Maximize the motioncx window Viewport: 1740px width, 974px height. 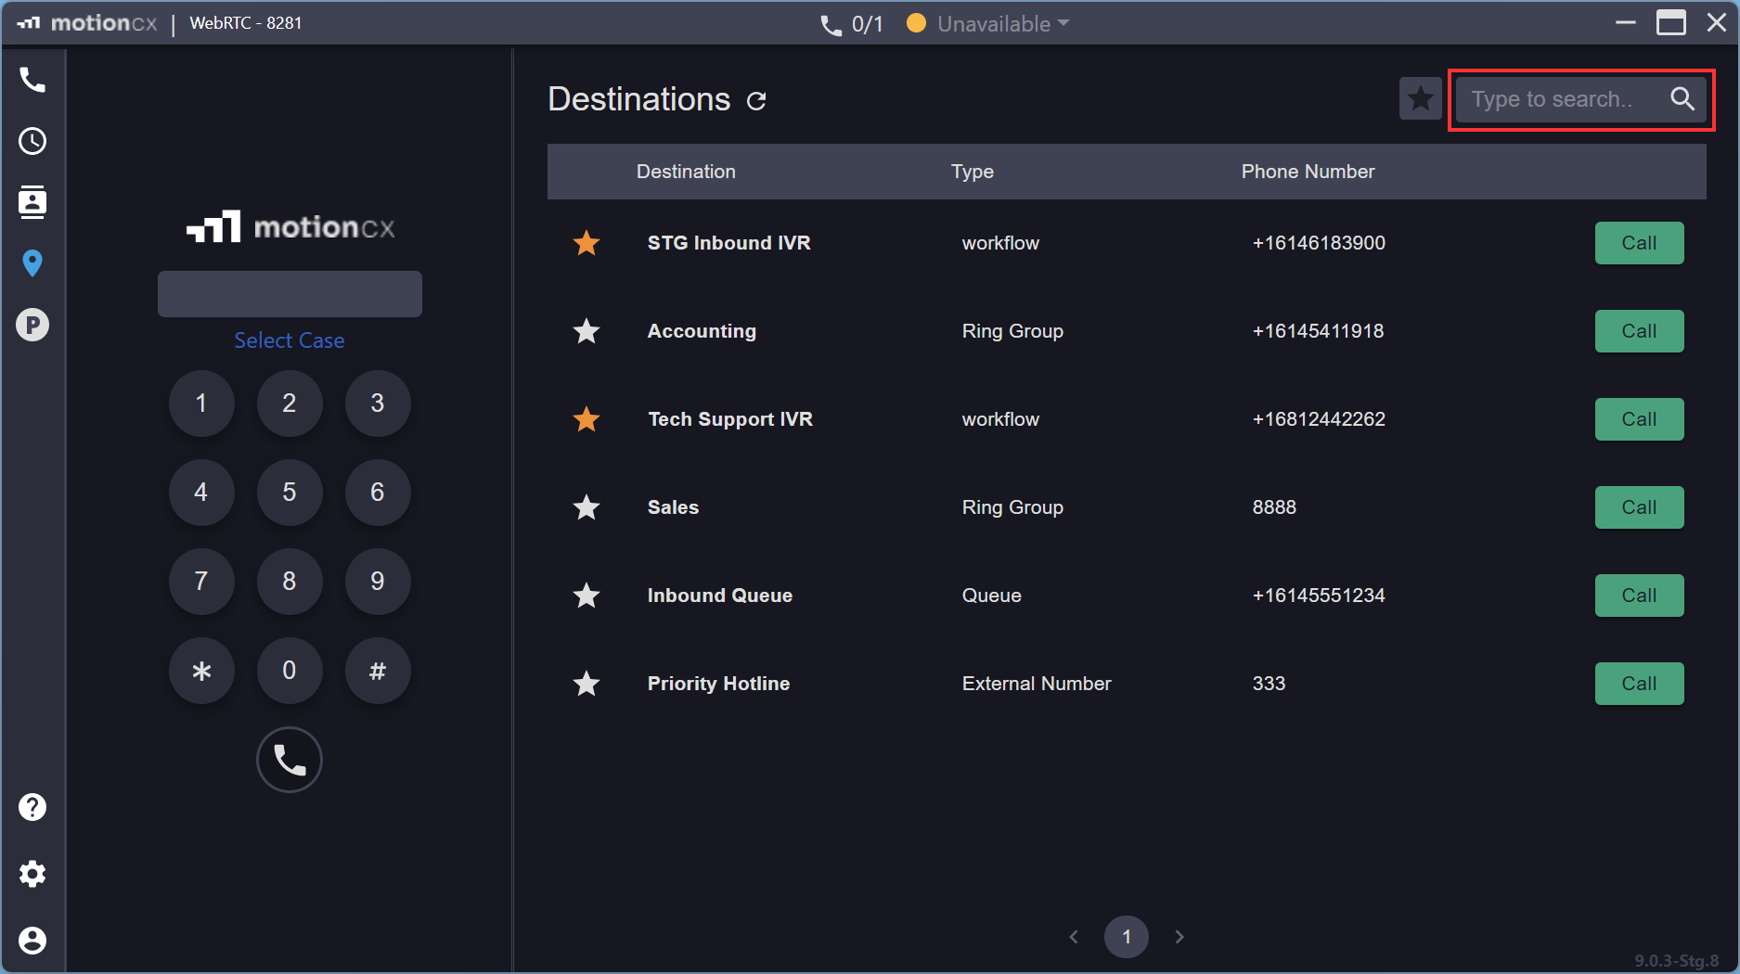(x=1671, y=22)
